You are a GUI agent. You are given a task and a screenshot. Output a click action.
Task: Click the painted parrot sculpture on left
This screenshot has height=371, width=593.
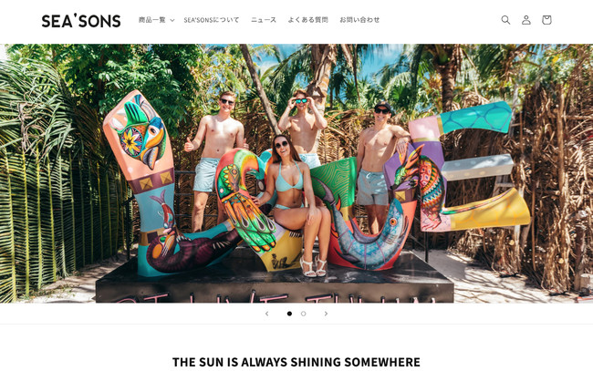point(141,132)
